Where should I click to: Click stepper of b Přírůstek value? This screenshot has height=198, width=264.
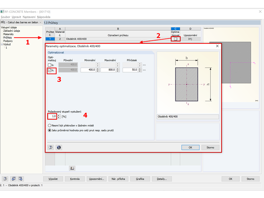[x=140, y=65]
